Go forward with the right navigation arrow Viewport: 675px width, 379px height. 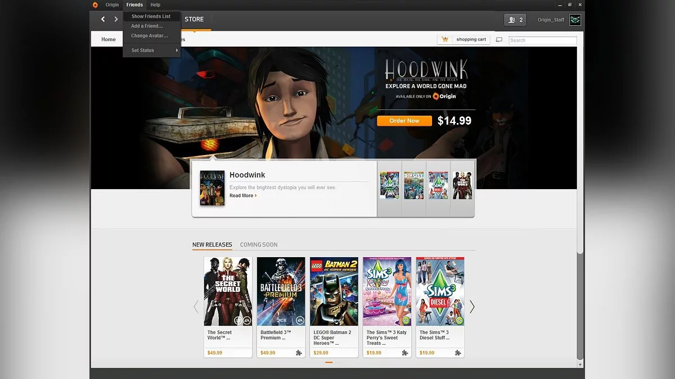116,19
